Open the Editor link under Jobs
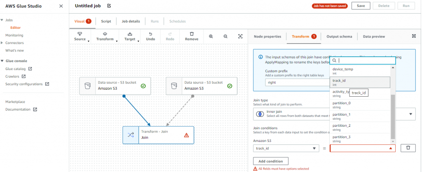 click(15, 28)
